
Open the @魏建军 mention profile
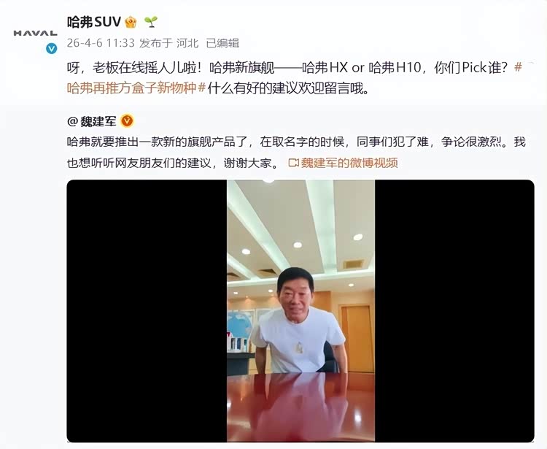coord(92,121)
